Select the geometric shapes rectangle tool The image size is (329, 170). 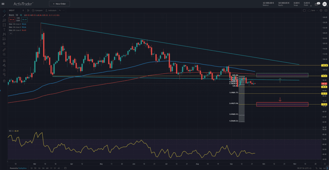[x=4, y=25]
